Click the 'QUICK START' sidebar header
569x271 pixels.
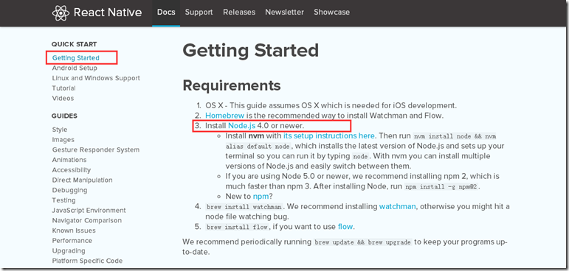[74, 44]
